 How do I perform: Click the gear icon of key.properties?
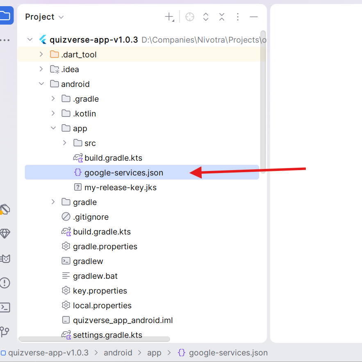coord(66,290)
